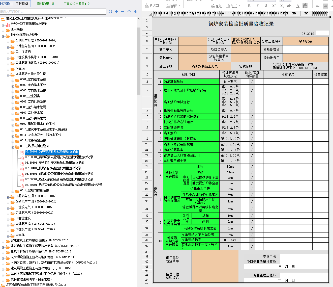333x287 pixels.
Task: Select 0505_室内供暖系统 folder
Action: [33, 102]
